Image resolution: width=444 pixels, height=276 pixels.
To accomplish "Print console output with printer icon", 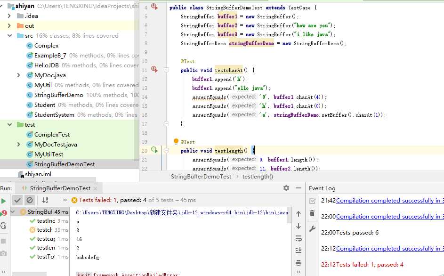I will (x=299, y=263).
